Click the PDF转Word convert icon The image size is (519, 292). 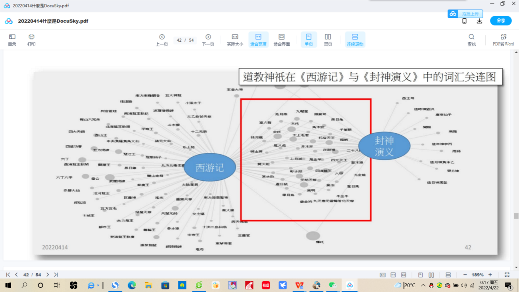pos(503,40)
